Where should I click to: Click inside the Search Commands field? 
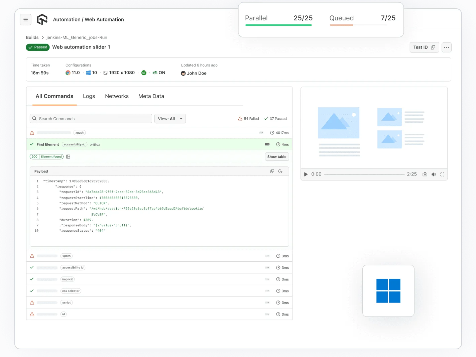91,118
